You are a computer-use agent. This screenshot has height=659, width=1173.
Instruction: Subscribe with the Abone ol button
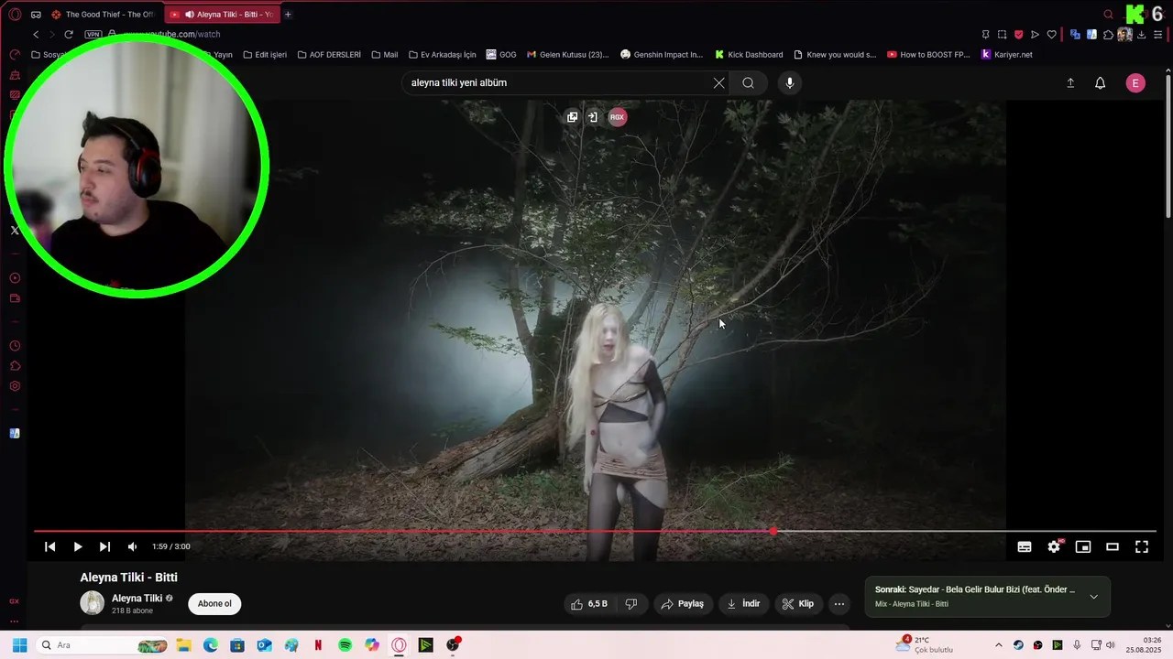[214, 604]
